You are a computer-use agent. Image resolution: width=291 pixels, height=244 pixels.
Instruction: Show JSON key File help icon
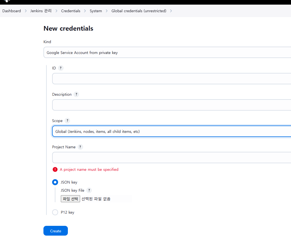[x=89, y=190]
